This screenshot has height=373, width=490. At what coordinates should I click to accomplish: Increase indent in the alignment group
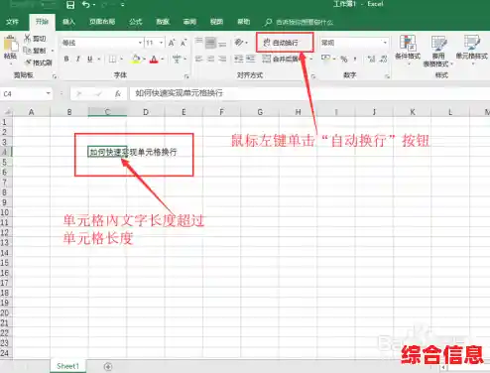coord(251,59)
